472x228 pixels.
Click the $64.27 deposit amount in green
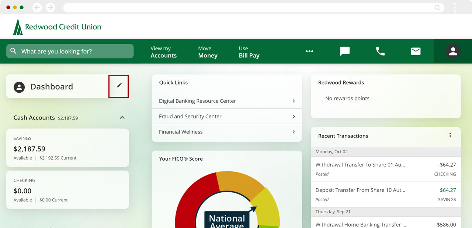click(x=448, y=190)
